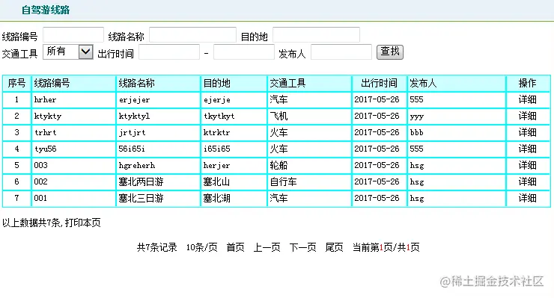
Task: Click the 操作 column header
Action: point(527,83)
